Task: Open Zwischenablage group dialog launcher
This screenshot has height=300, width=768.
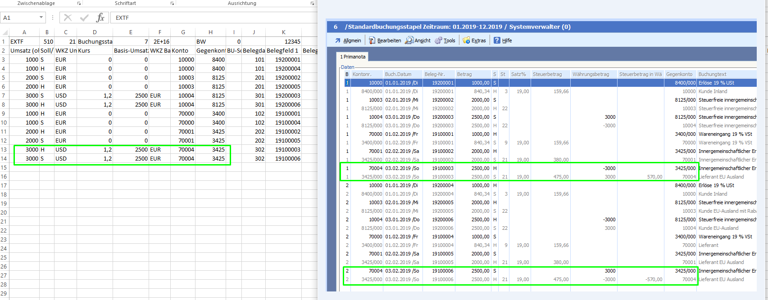Action: pyautogui.click(x=79, y=4)
